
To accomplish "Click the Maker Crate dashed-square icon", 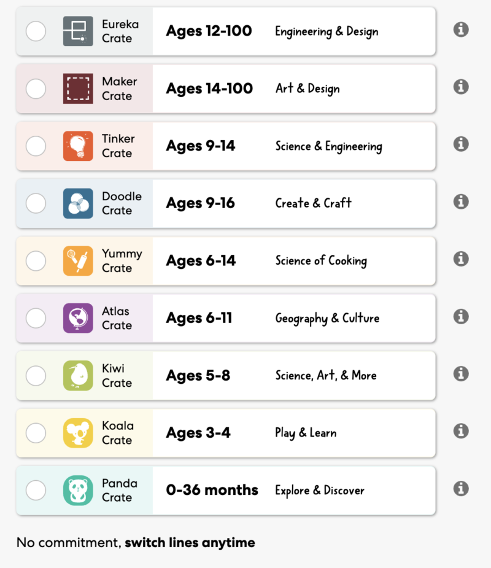I will 78,88.
